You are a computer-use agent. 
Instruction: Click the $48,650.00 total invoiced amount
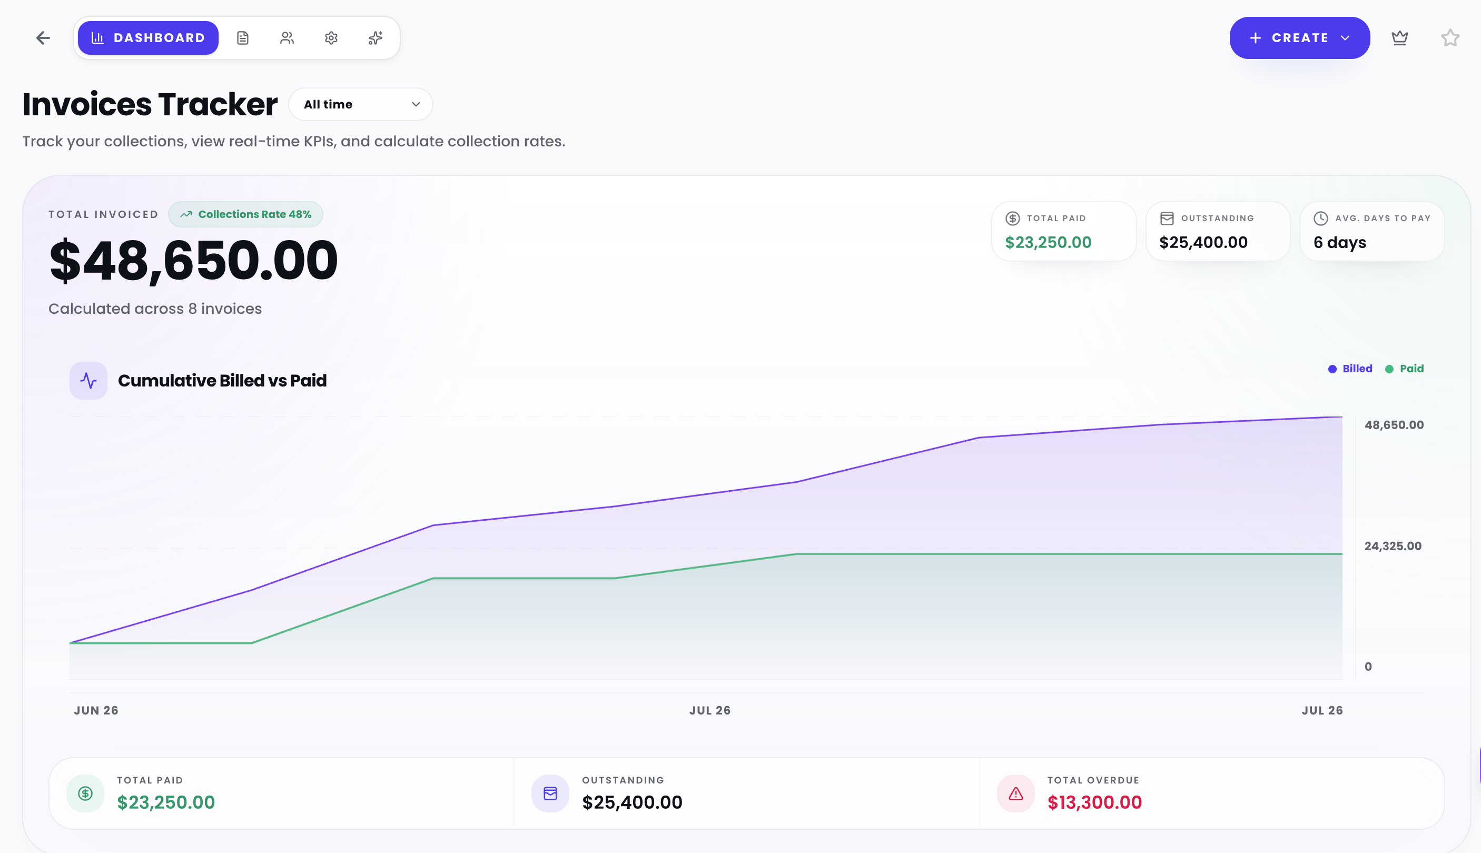193,261
